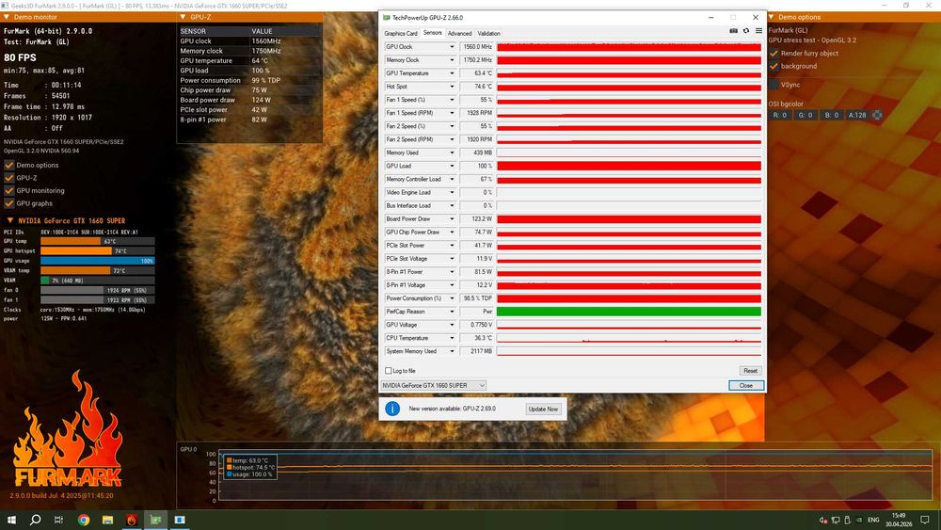Open the GPU-Z hamburger menu
The width and height of the screenshot is (941, 530).
click(758, 31)
